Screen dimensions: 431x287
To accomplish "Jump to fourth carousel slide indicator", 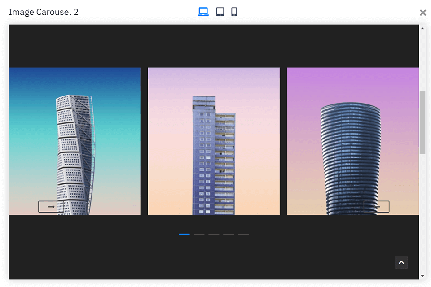I will coord(229,234).
